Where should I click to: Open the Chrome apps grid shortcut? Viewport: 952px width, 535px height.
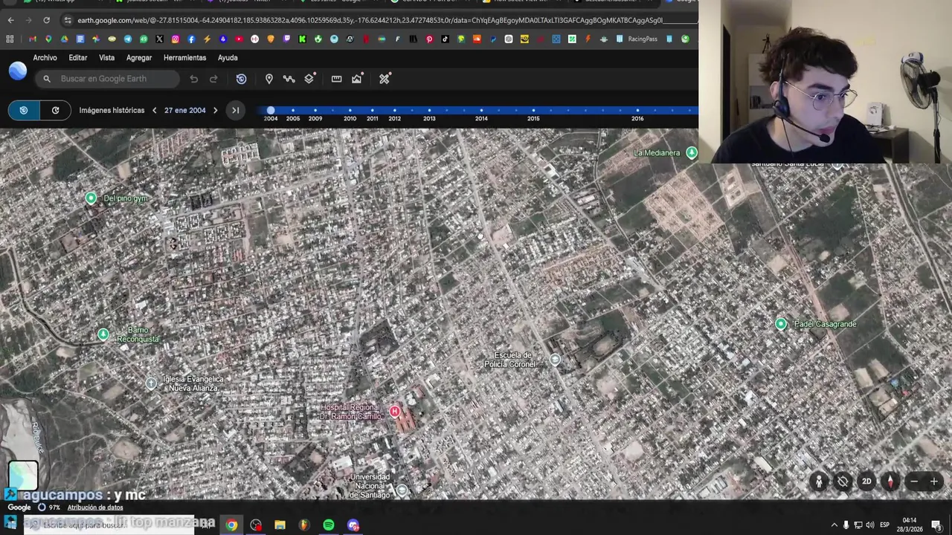[10, 39]
